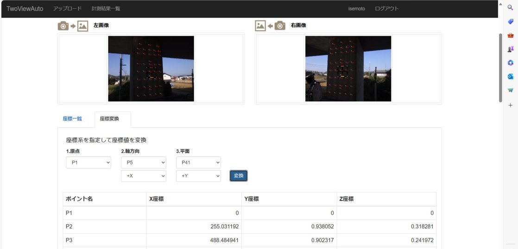Click the P1 row name cell

[x=104, y=213]
